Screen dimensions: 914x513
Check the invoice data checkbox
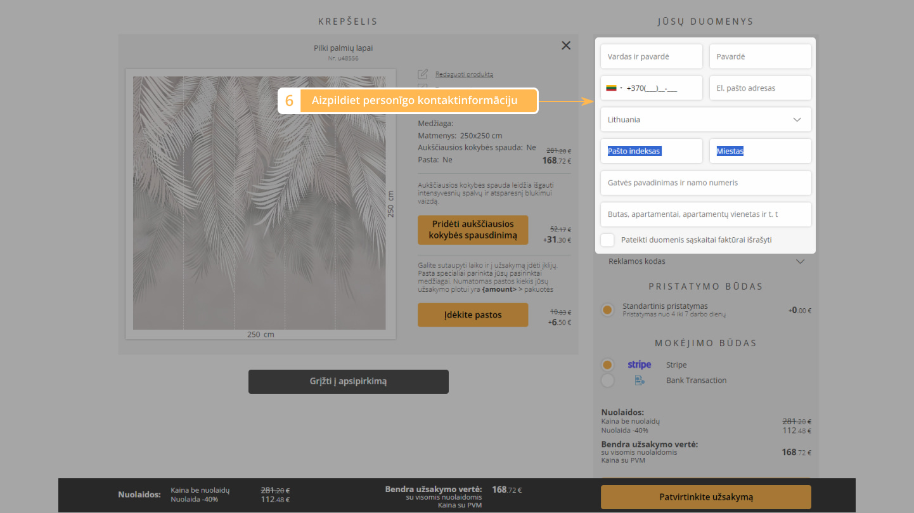tap(608, 240)
